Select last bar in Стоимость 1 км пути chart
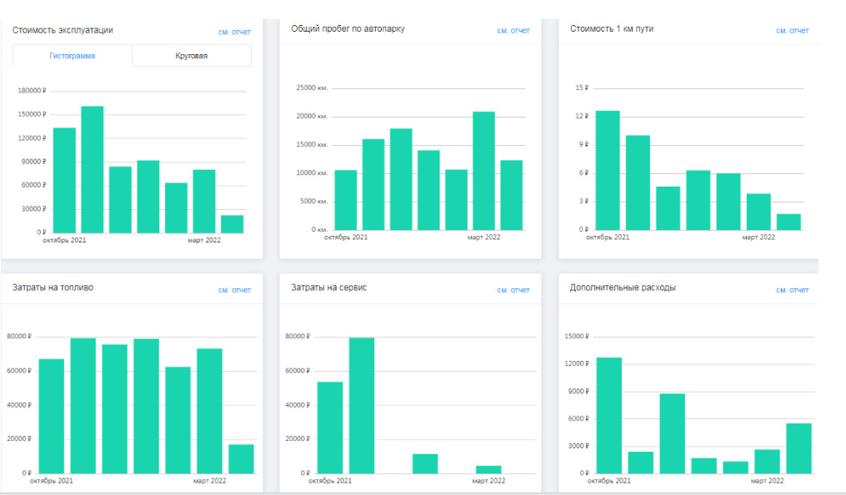Image resolution: width=846 pixels, height=495 pixels. (788, 222)
